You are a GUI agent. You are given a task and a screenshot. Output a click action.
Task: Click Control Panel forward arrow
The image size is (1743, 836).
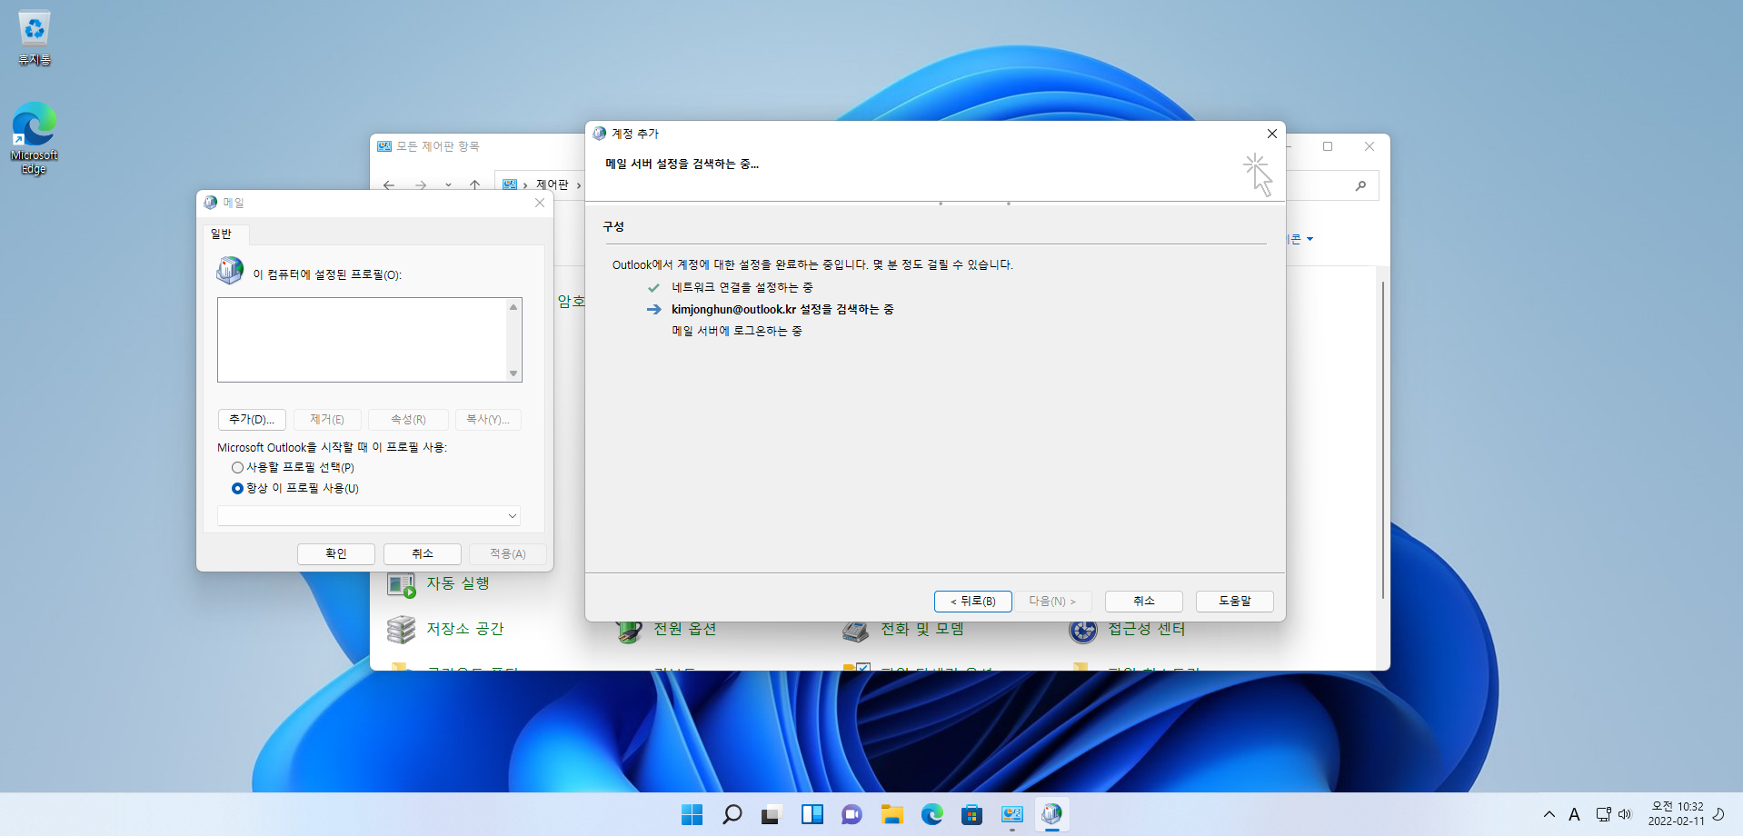(x=421, y=184)
